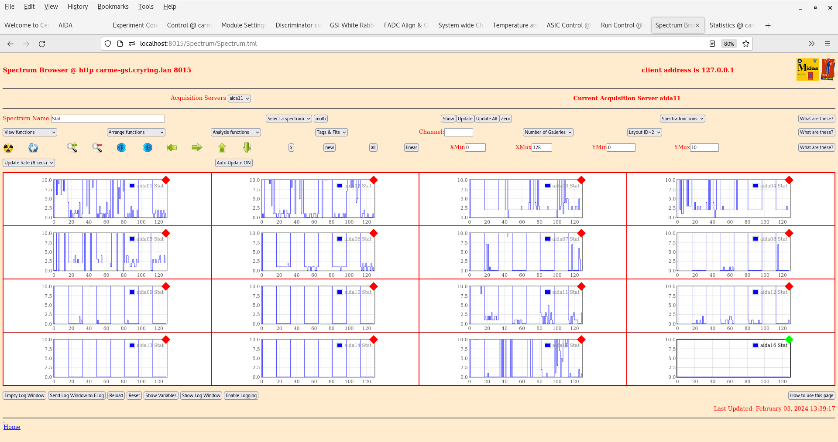The width and height of the screenshot is (838, 442).
Task: Toggle the linear scale button
Action: point(411,147)
